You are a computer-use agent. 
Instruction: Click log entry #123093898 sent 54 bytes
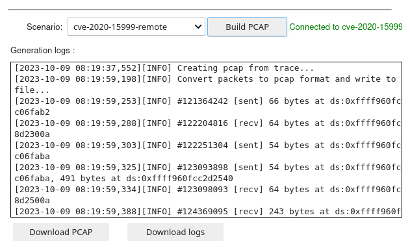(207, 173)
